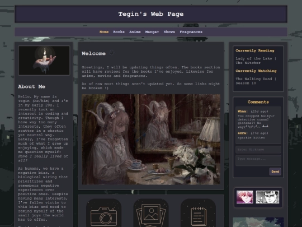This screenshot has height=227, width=302.
Task: Click the About Me heading
Action: tap(32, 86)
